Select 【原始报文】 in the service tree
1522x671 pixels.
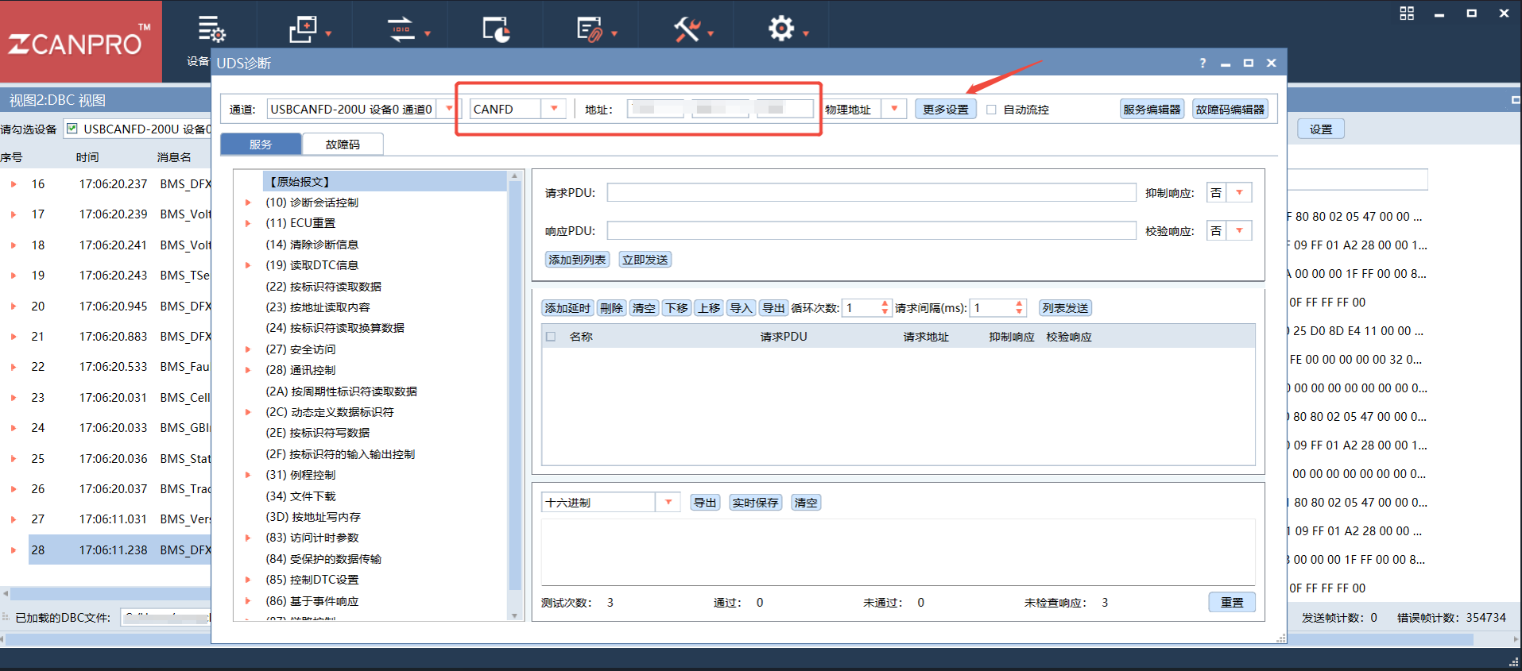tap(384, 182)
